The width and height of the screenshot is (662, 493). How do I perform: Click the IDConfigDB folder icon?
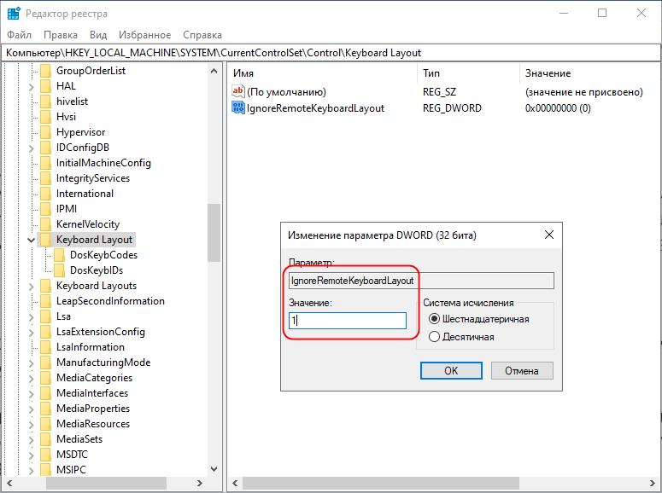click(46, 148)
